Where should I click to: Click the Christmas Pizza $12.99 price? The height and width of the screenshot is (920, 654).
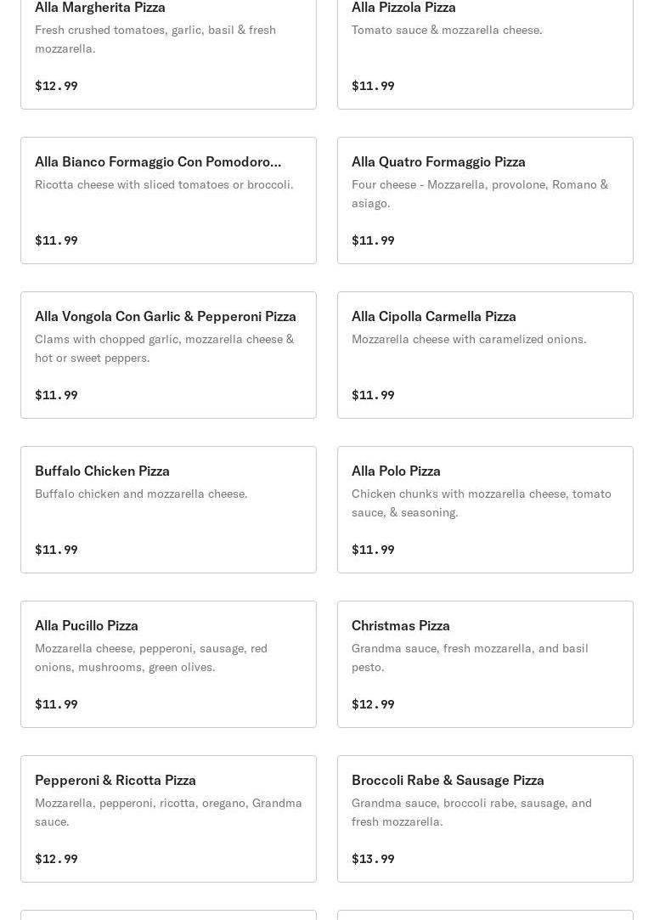tap(373, 704)
